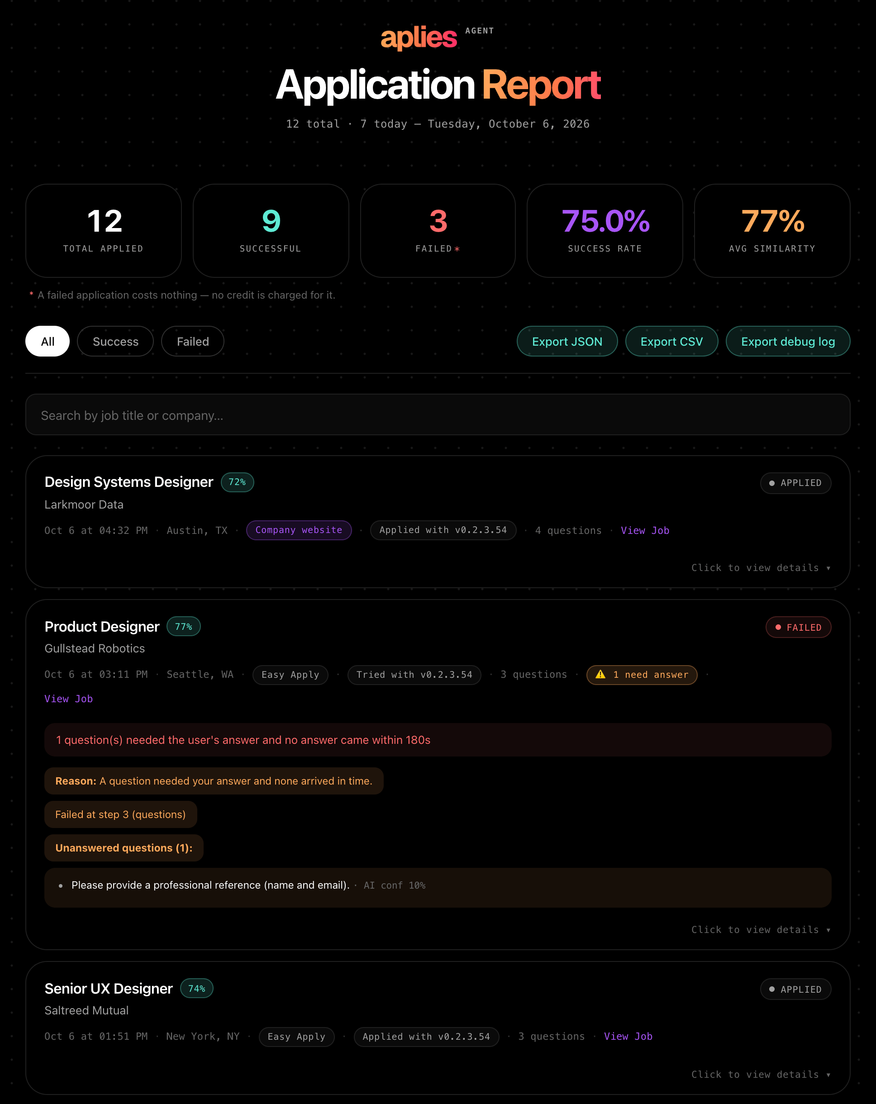
Task: Click the 77% badge beside Product Designer
Action: pyautogui.click(x=183, y=626)
